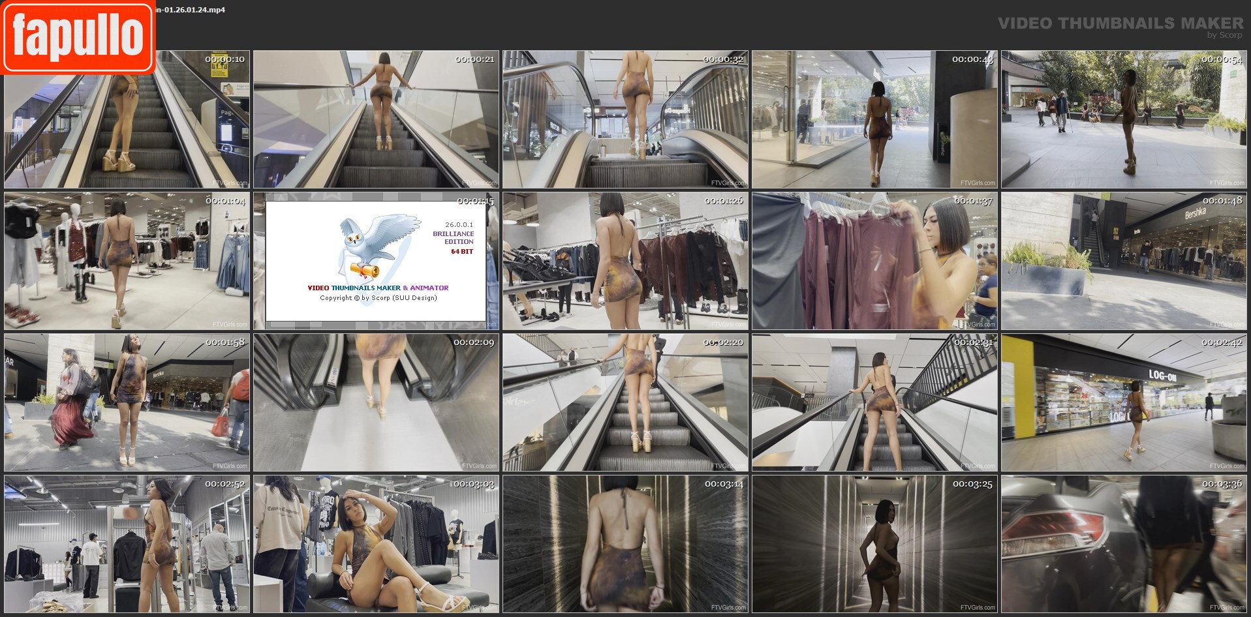Pick the clothes rack frame at 00:01:37
Screen dimensions: 1251x617
[x=874, y=261]
